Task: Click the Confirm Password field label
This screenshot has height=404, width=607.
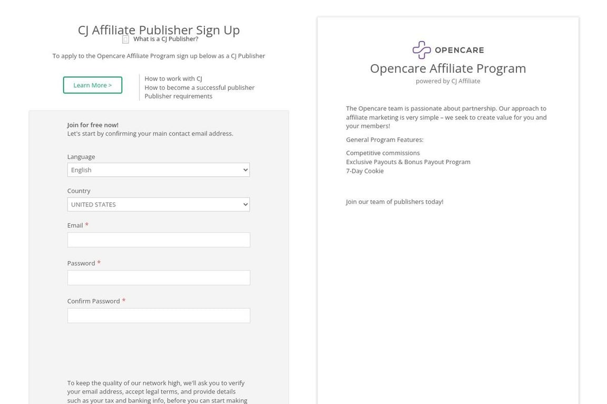Action: click(x=94, y=301)
